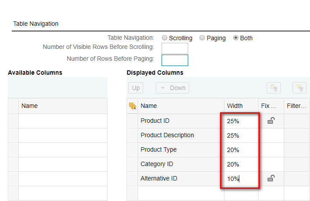Image resolution: width=310 pixels, height=201 pixels.
Task: Click the Filter column header
Action: tap(296, 106)
